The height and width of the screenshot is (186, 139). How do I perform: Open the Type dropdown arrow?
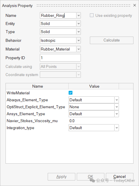pyautogui.click(x=79, y=32)
